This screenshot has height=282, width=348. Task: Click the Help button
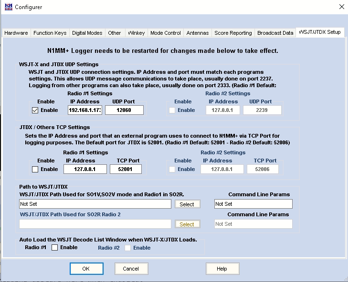[x=222, y=269]
